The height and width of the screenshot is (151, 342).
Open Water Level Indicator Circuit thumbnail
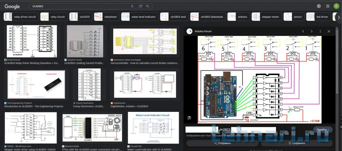[153, 128]
